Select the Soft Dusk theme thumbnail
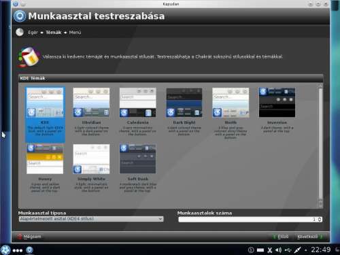The image size is (340, 255). click(x=137, y=159)
